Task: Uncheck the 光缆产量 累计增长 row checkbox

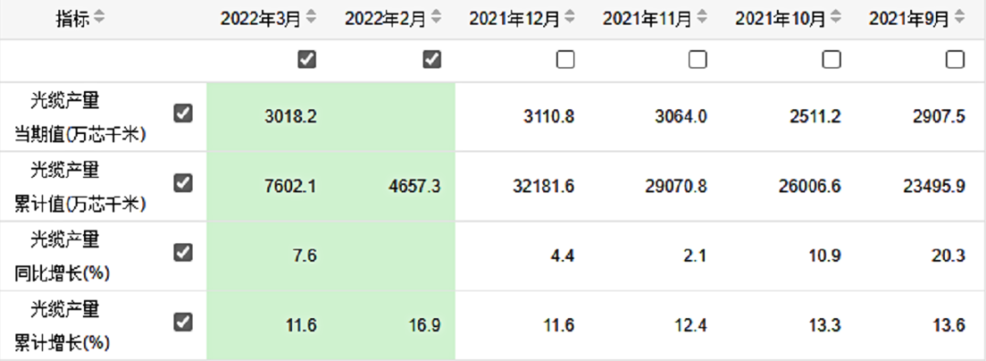Action: (183, 323)
